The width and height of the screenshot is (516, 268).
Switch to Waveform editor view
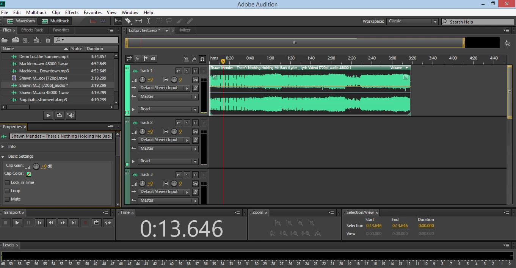tap(21, 21)
